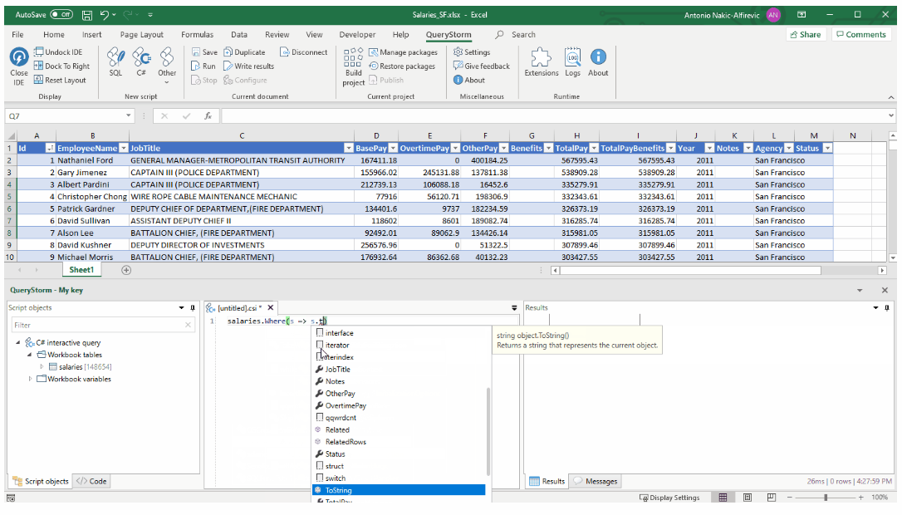Click Save in the QueryStorm ribbon
This screenshot has height=515, width=902.
pos(204,51)
